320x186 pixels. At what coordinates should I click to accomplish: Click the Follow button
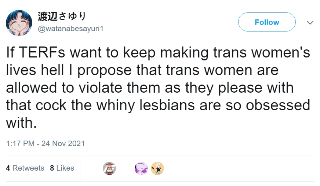coord(267,22)
